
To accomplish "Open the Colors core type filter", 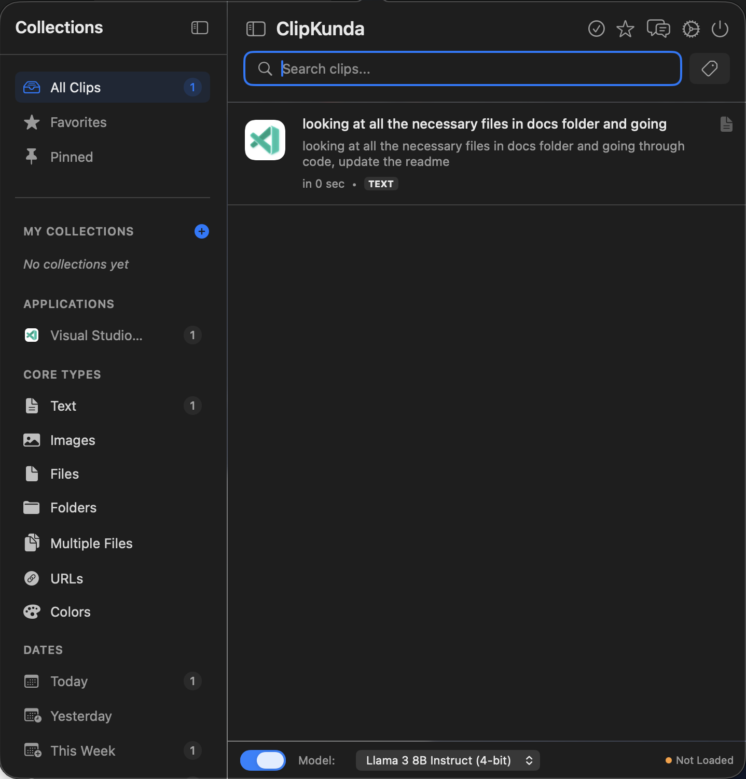I will [x=70, y=611].
